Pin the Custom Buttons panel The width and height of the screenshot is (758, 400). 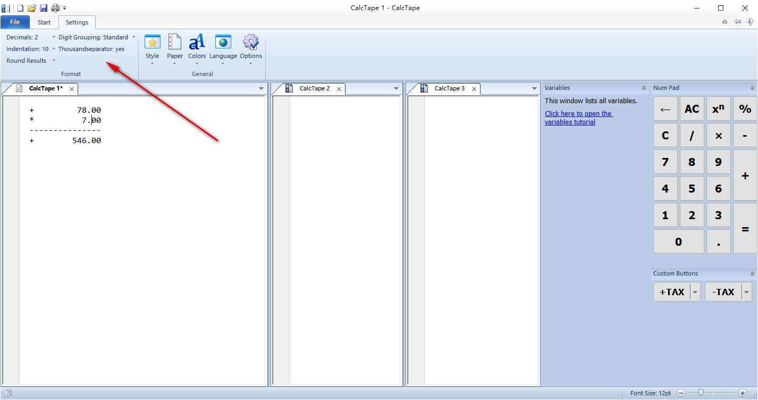(x=752, y=274)
